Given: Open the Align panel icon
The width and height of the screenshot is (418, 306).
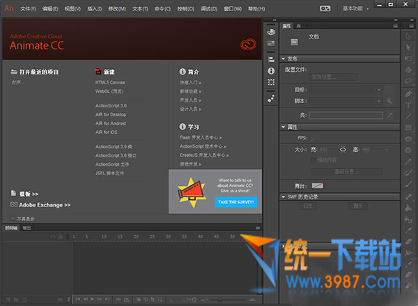Looking at the screenshot, I should point(271,59).
